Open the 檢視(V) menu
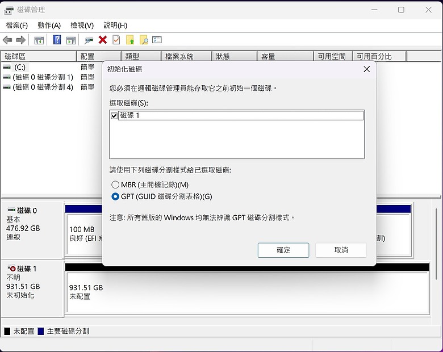This screenshot has height=352, width=443. (x=82, y=26)
